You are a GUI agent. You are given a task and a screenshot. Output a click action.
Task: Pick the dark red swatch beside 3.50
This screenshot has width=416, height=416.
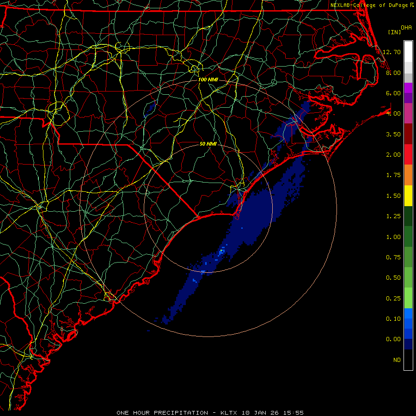click(x=408, y=134)
